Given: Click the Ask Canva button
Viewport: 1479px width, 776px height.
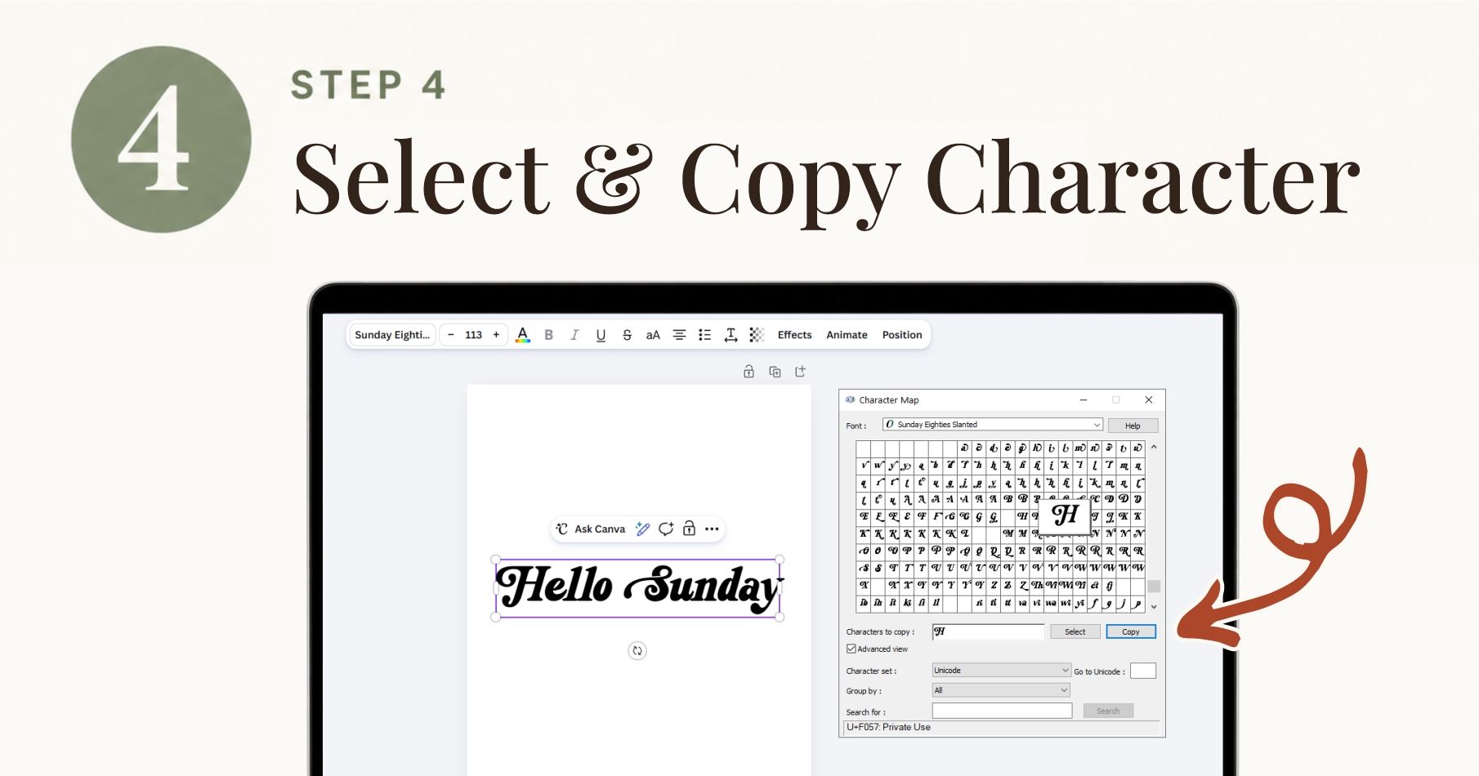Looking at the screenshot, I should [x=591, y=529].
